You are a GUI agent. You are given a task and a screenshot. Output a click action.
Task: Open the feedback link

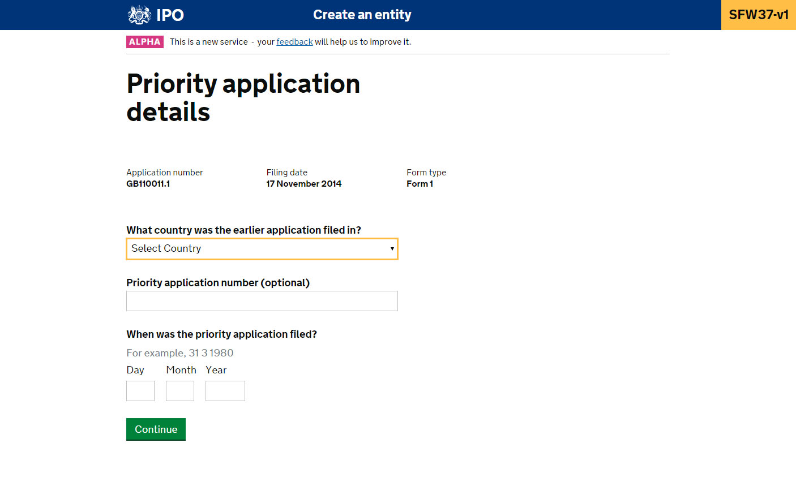(x=294, y=42)
